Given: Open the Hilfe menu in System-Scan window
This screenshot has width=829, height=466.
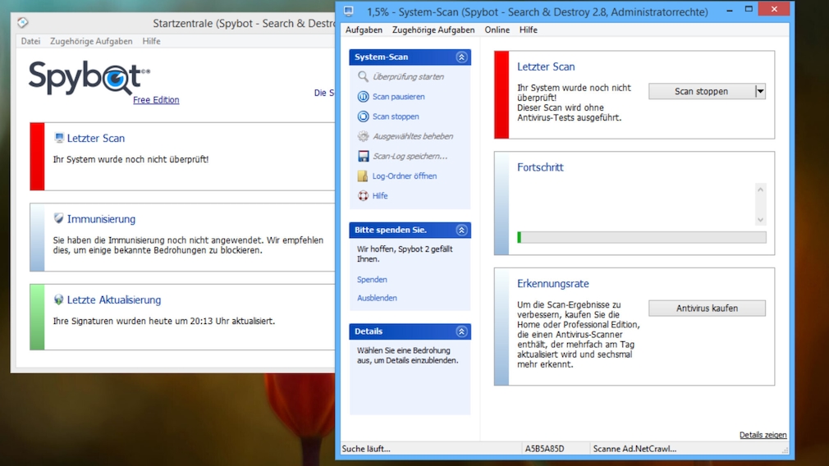Looking at the screenshot, I should click(x=528, y=30).
